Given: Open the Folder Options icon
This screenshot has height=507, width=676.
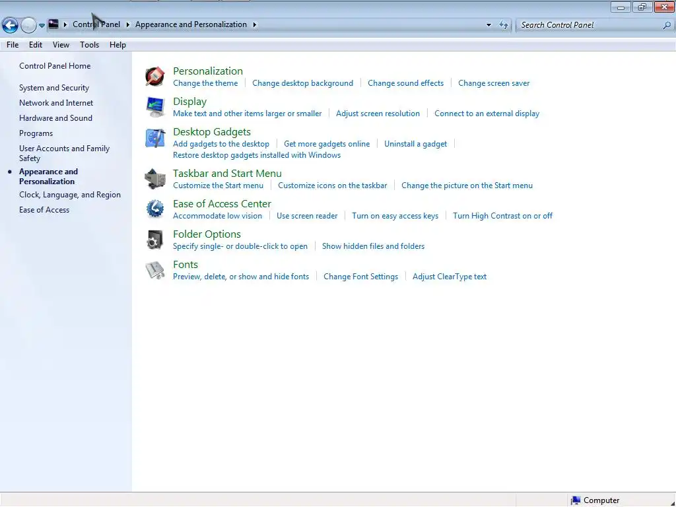Looking at the screenshot, I should (x=154, y=240).
